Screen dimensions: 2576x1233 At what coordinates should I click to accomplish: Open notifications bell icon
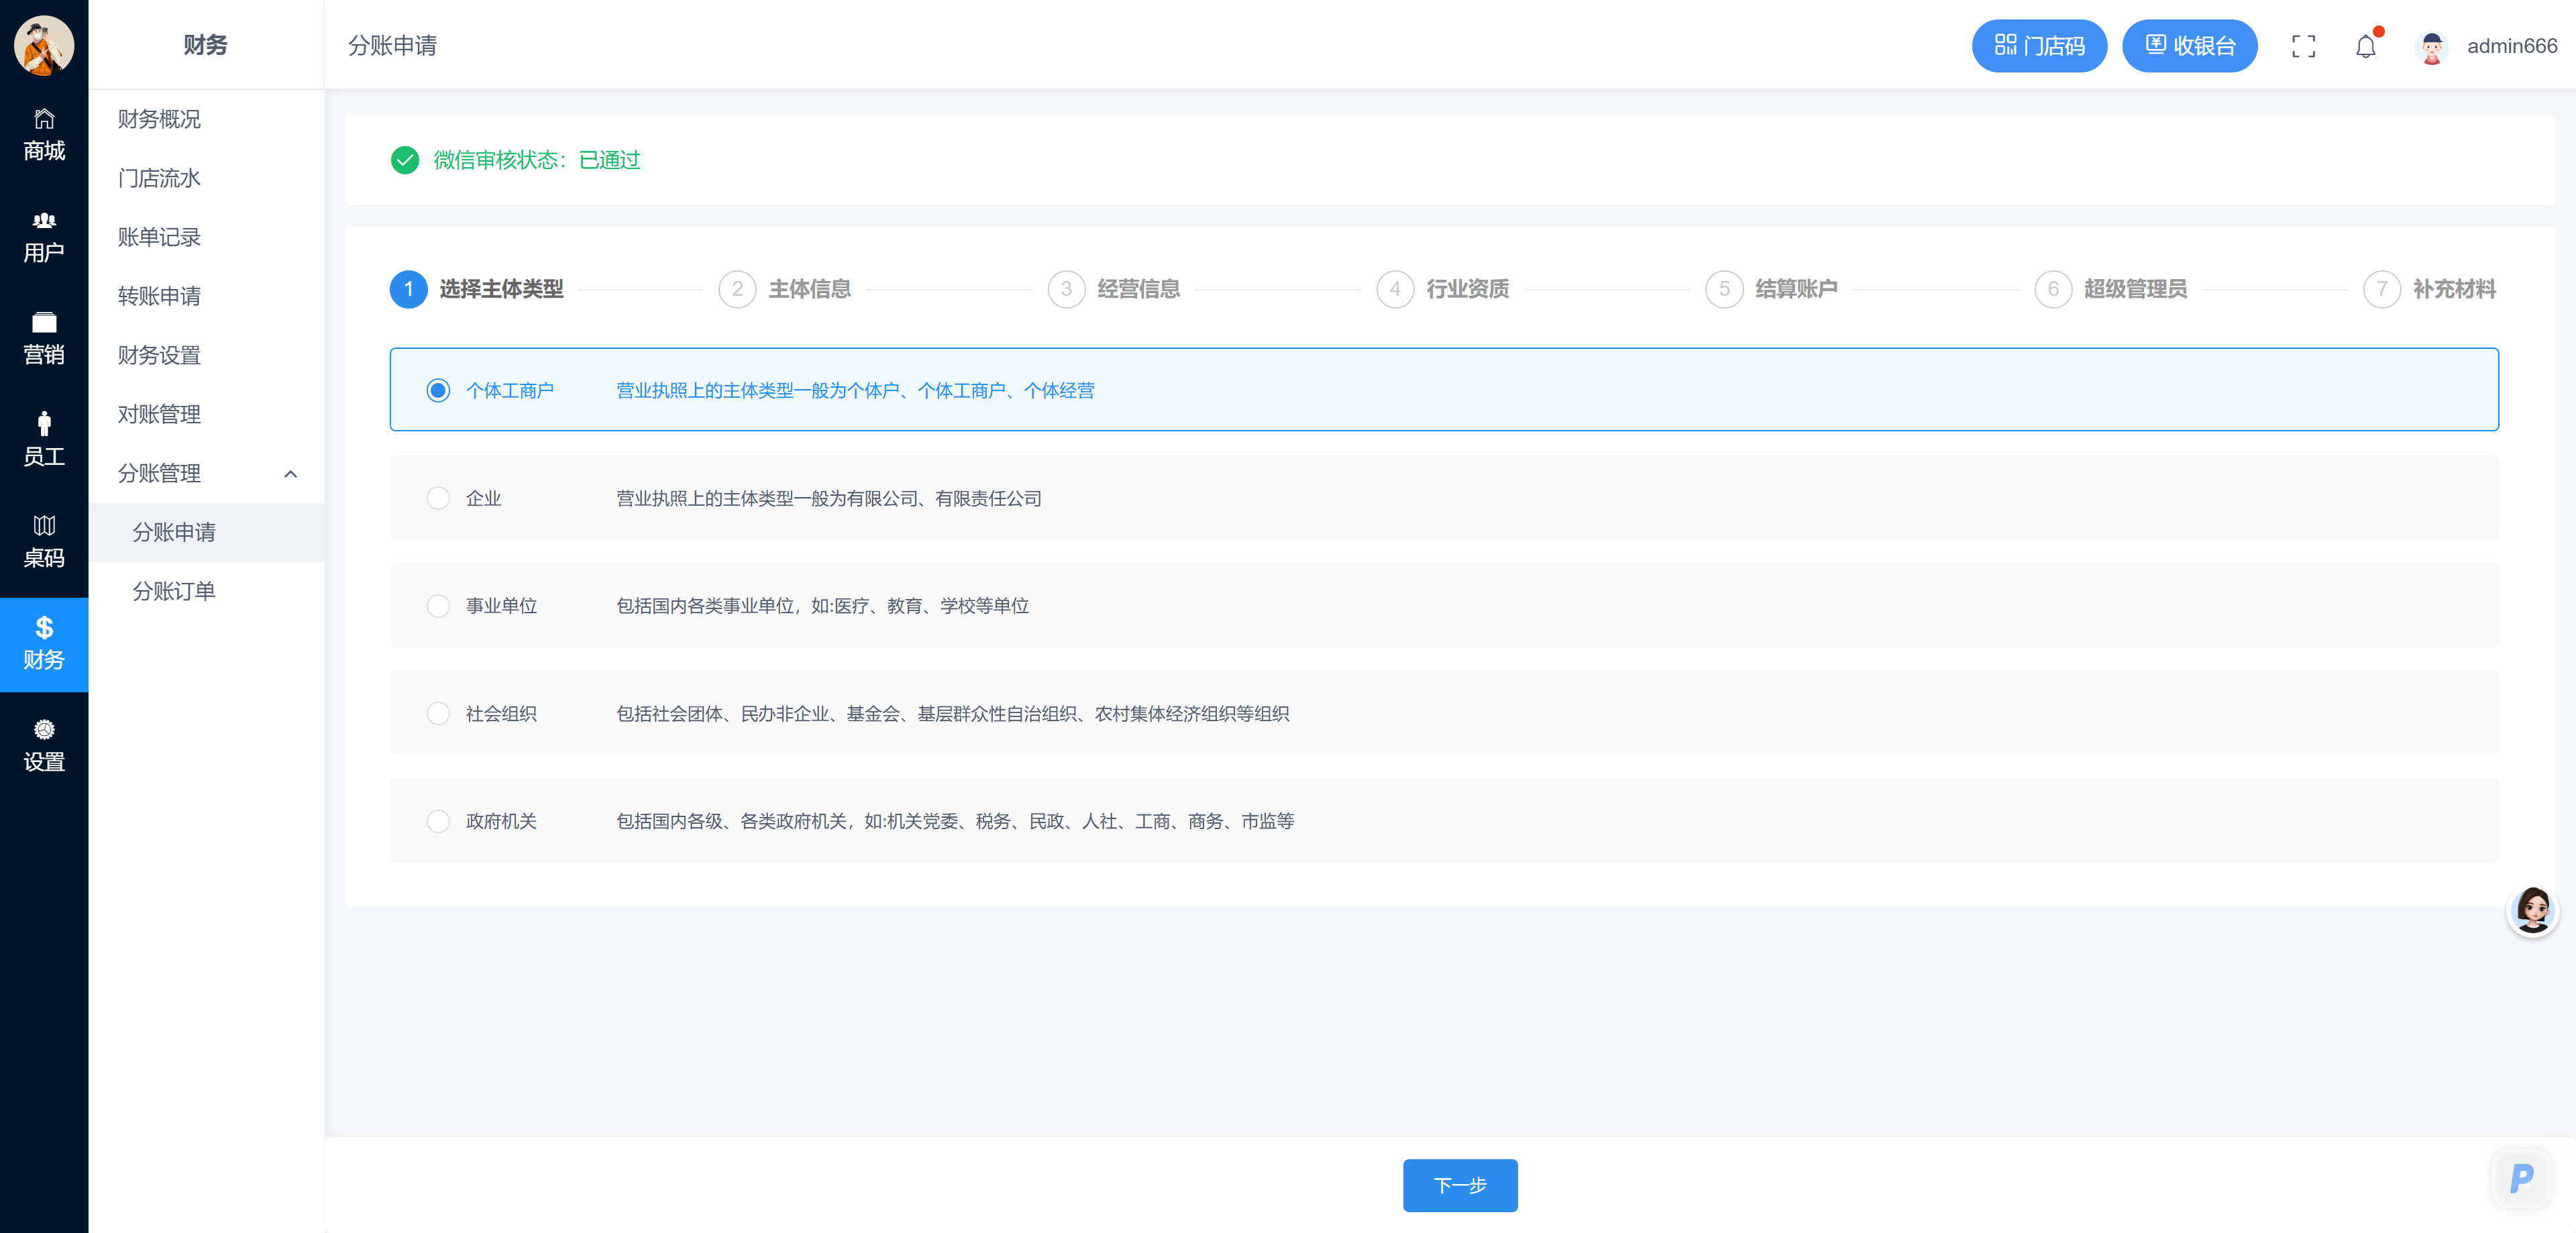pos(2365,46)
